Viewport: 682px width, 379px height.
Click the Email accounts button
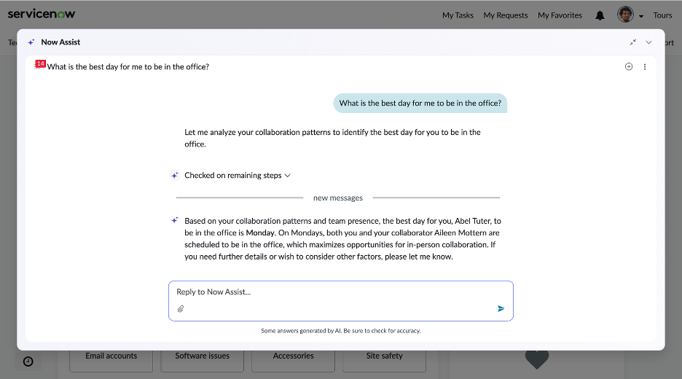111,360
